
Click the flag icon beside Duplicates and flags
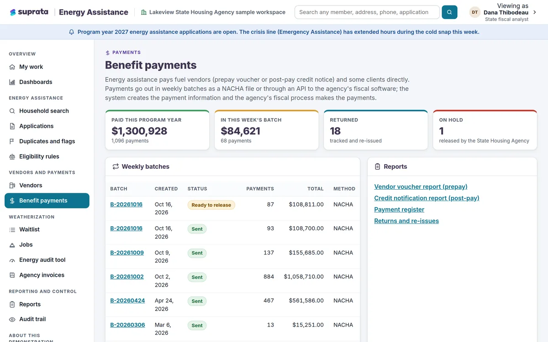[12, 141]
